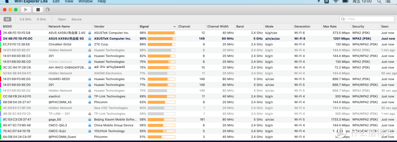Select vendor YOUHUA Technology

click(x=110, y=131)
